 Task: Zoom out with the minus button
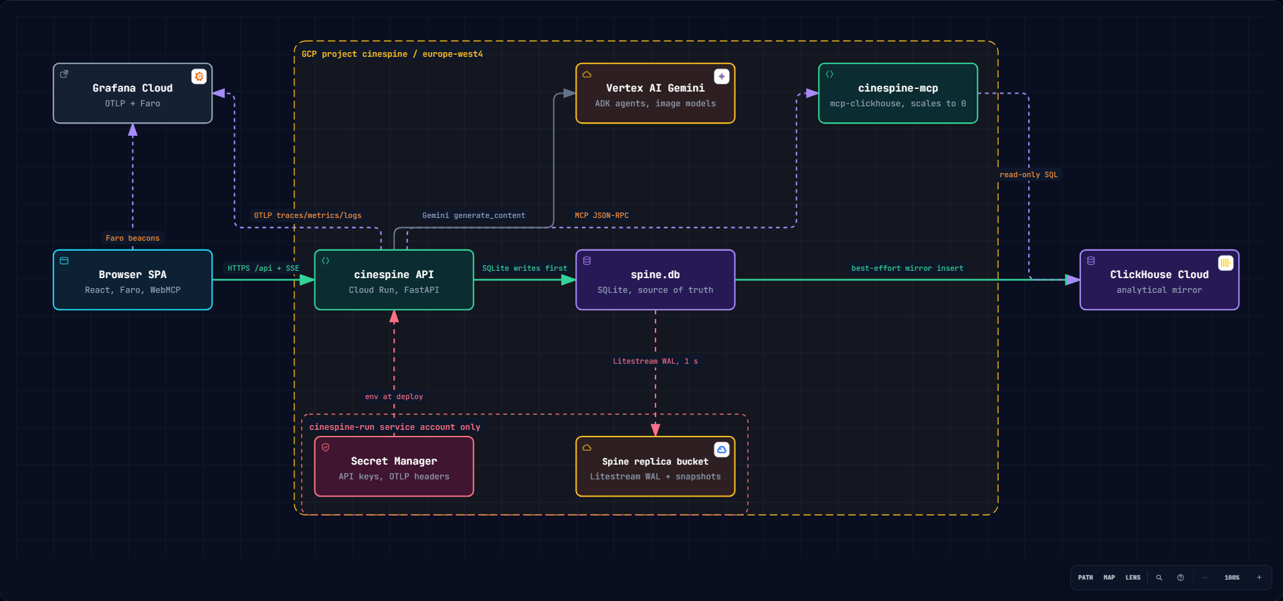(1205, 578)
